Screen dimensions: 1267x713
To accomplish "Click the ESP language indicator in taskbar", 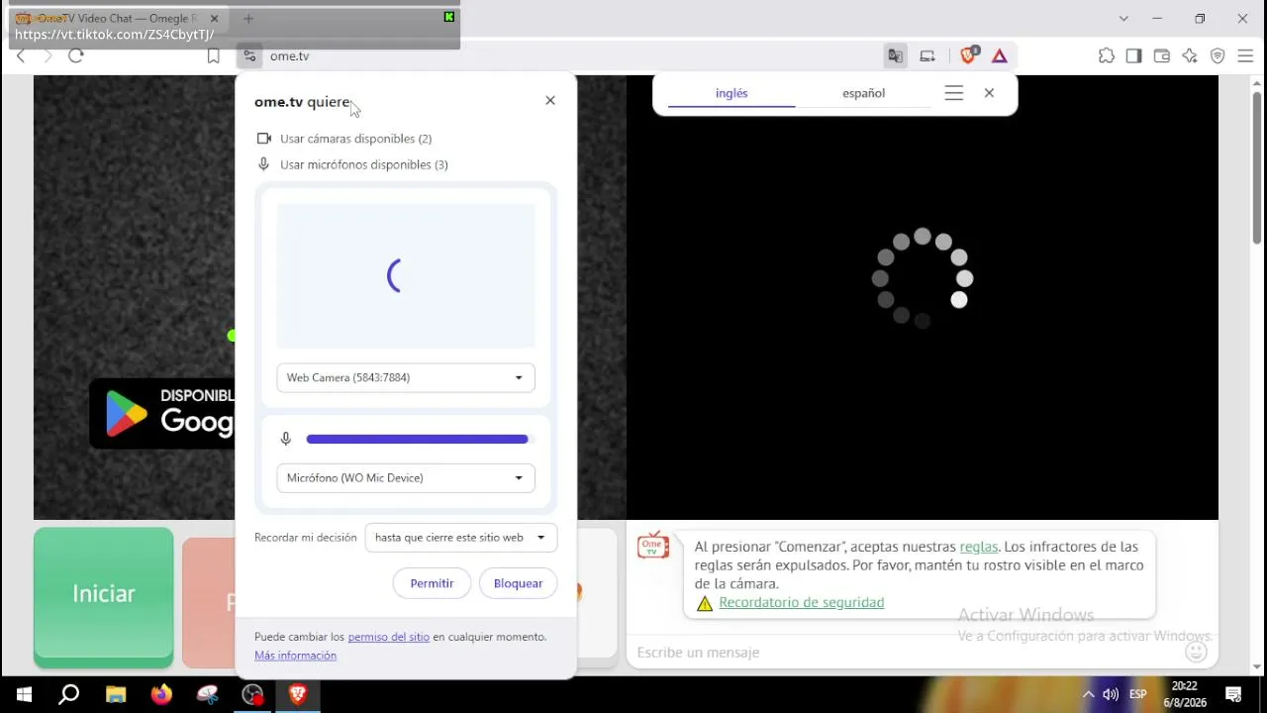I will click(x=1138, y=694).
